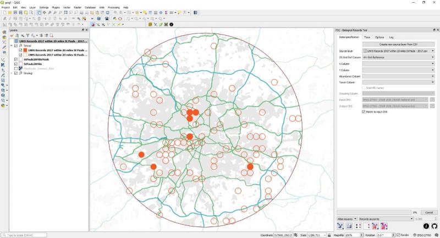Toggle visibility of the Strategi group
The height and width of the screenshot is (238, 440).
(16, 73)
